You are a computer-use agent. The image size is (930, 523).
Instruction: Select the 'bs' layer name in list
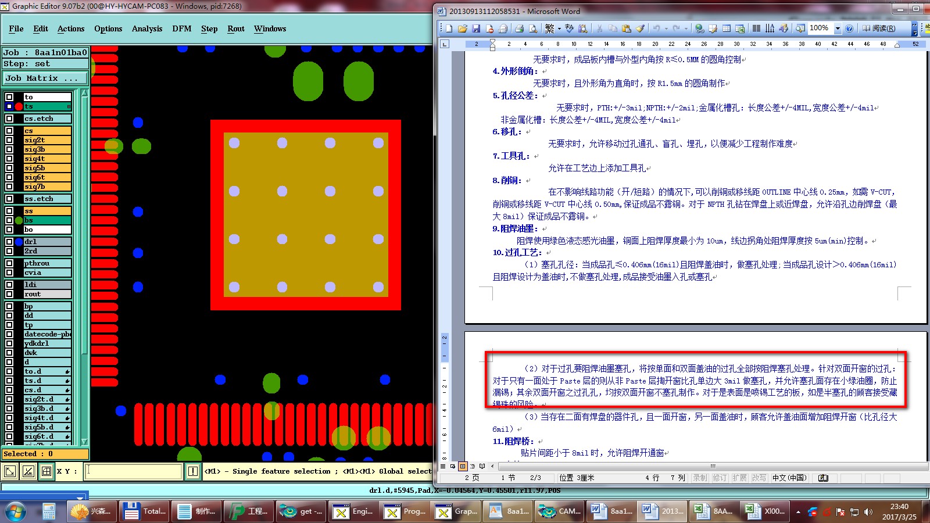tap(47, 220)
